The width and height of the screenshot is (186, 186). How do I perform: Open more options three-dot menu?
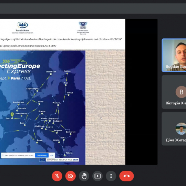(111, 176)
